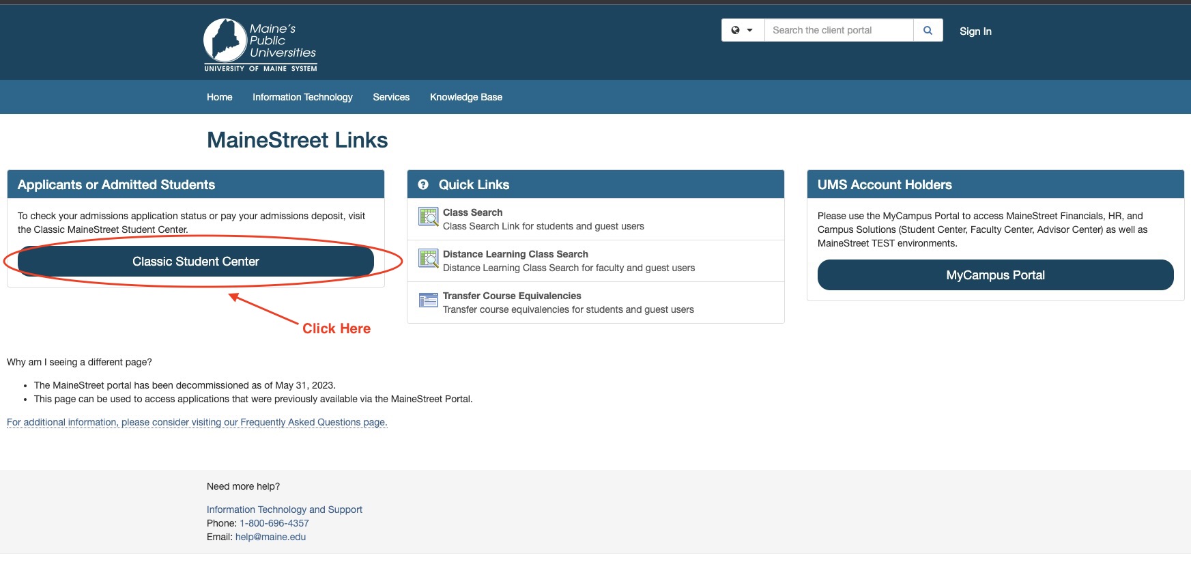Click the Quick Links question mark icon

click(423, 184)
